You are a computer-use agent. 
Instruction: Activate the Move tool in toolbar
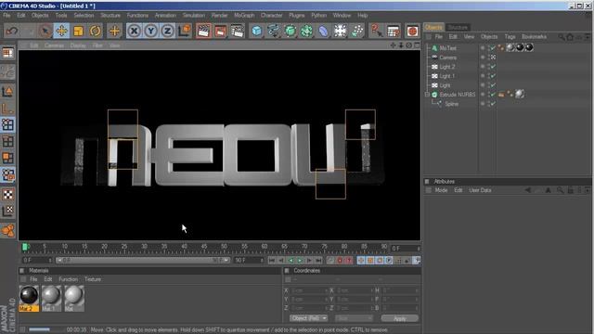[x=62, y=31]
